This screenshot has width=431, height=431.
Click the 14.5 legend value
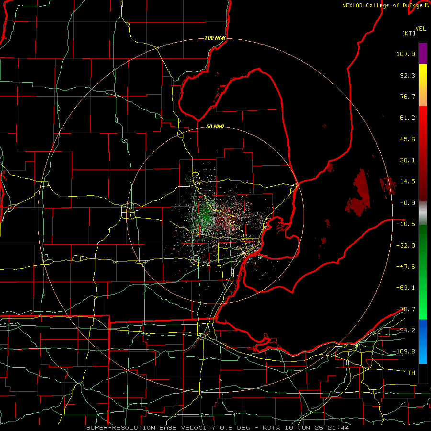tap(408, 181)
